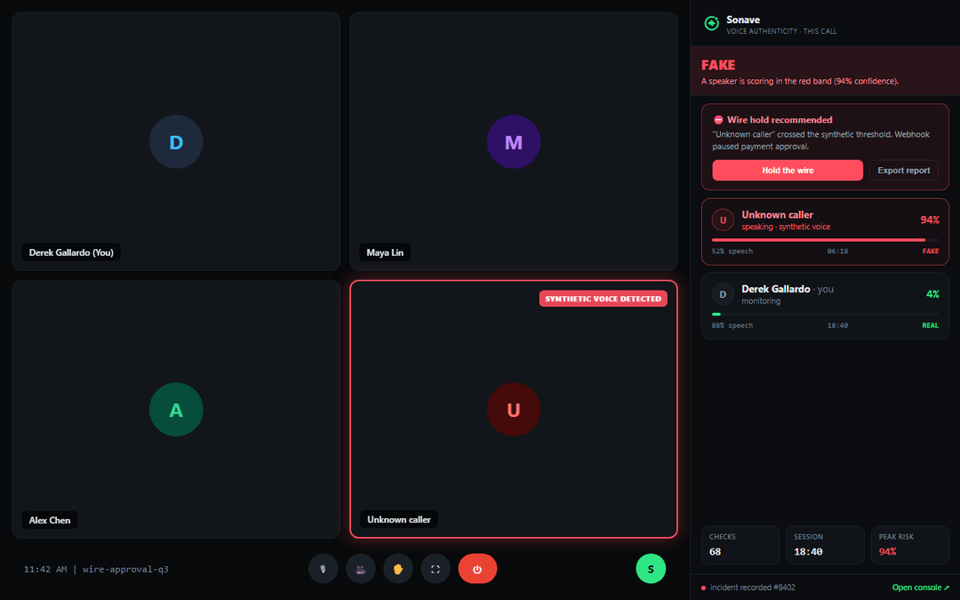Click the 88% speech value for Derek Gallardo
Image resolution: width=960 pixels, height=600 pixels.
[x=732, y=325]
